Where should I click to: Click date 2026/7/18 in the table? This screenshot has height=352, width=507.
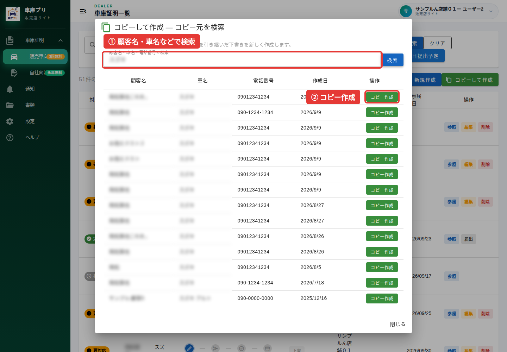(312, 283)
